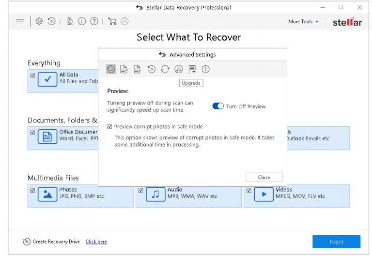Click the Update refresh arrows icon

click(x=165, y=69)
